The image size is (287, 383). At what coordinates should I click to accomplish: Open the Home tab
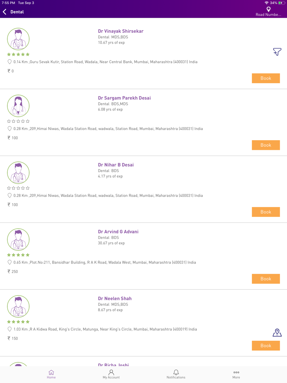[51, 374]
